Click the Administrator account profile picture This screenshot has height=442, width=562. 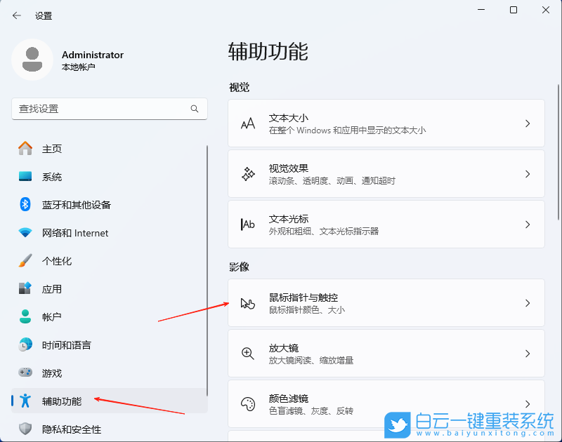pyautogui.click(x=31, y=60)
